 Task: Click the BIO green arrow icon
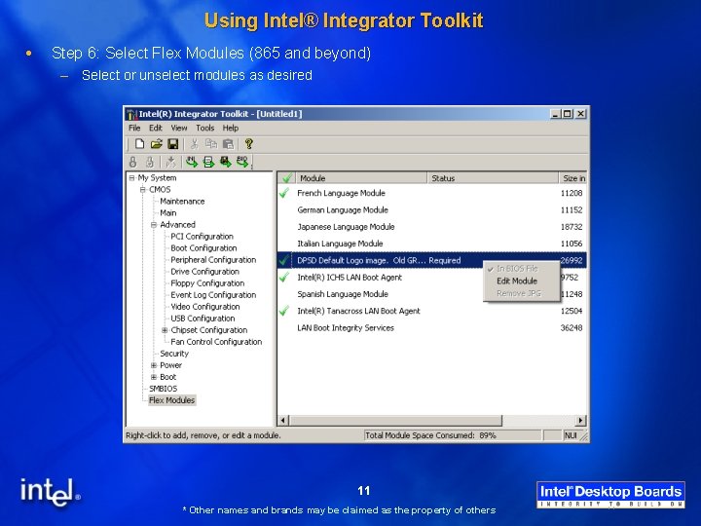(x=242, y=162)
